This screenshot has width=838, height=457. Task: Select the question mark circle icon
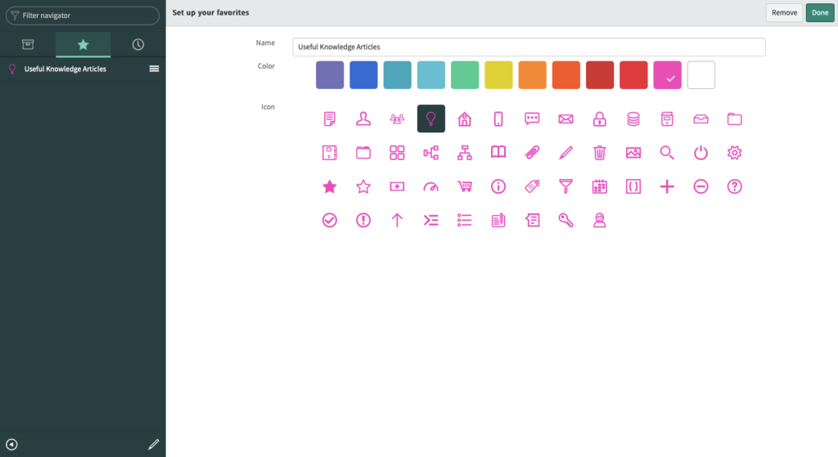pyautogui.click(x=734, y=186)
